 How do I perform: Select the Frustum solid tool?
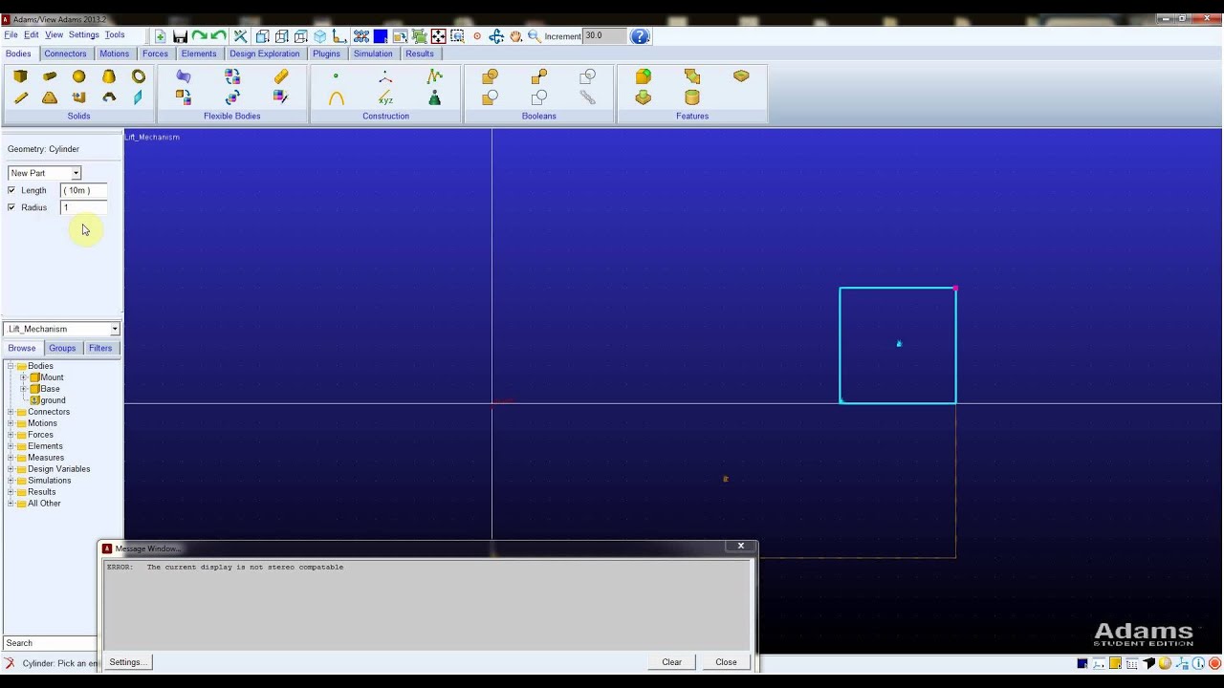pos(109,76)
